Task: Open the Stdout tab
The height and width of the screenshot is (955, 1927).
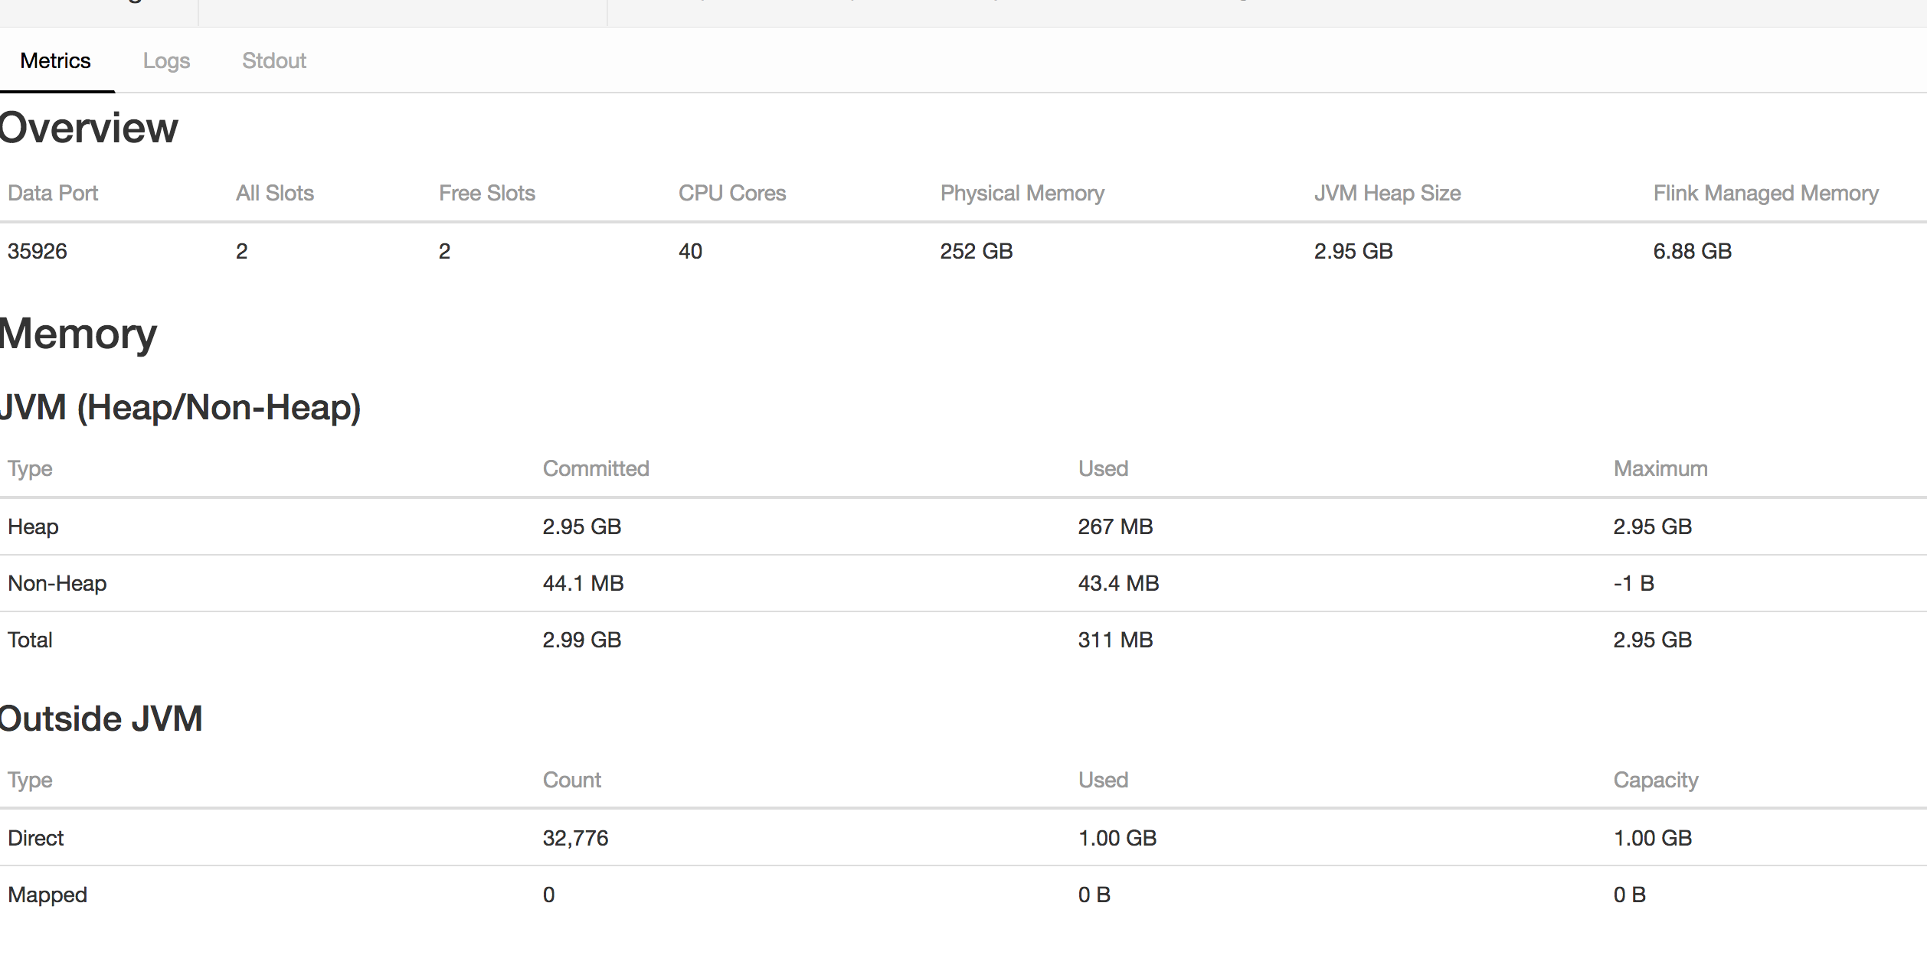Action: pos(273,61)
